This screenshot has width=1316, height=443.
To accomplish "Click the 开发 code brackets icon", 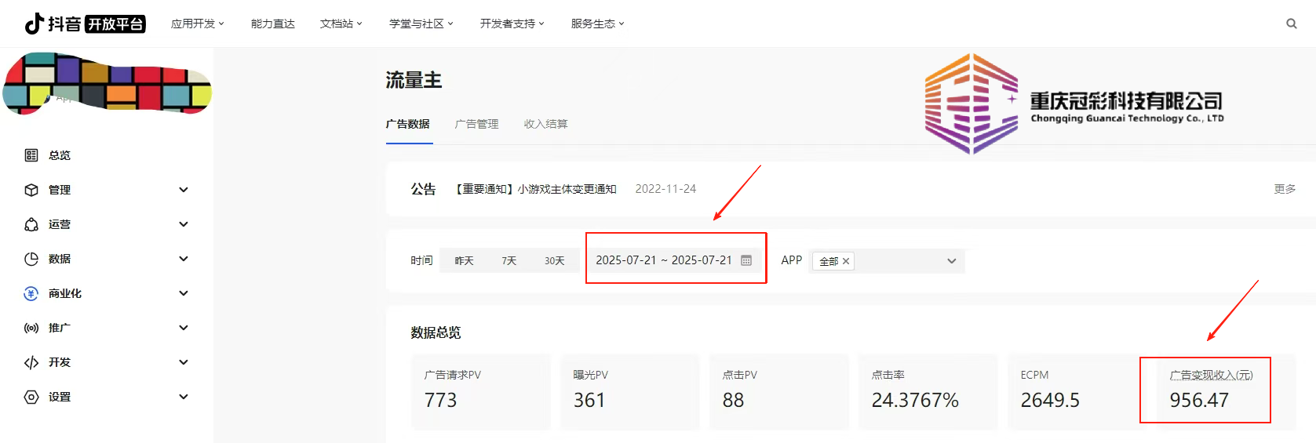I will [31, 362].
